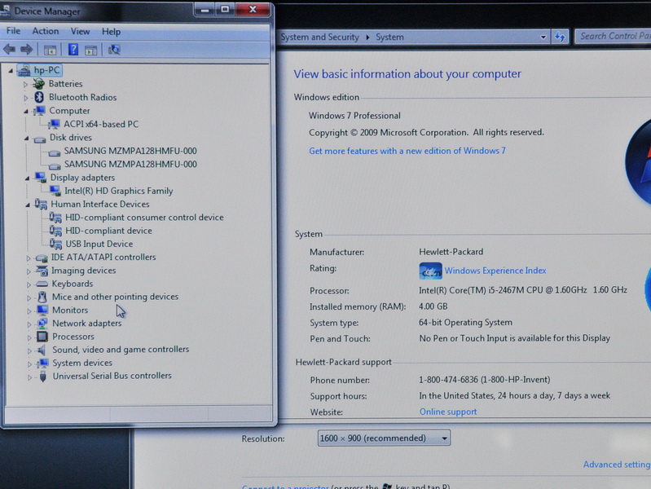Click the Display adapters category icon
651x489 pixels.
[x=41, y=178]
